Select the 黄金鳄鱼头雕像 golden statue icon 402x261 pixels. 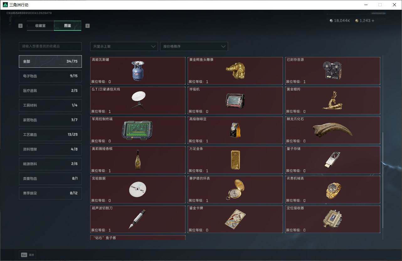[x=235, y=71]
